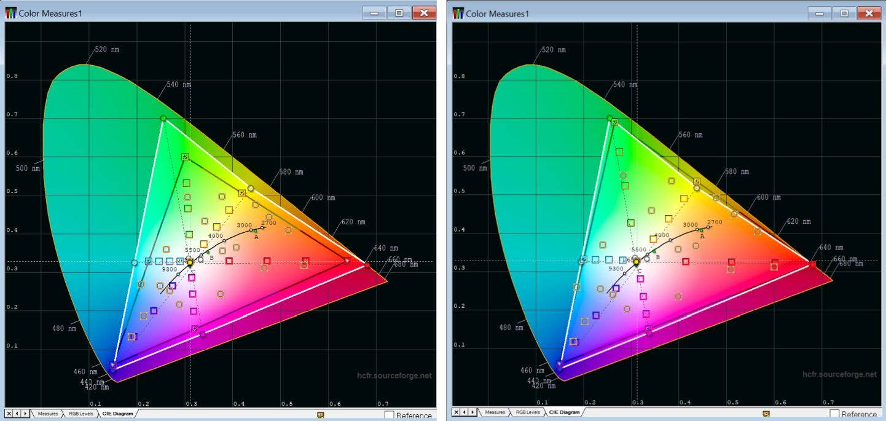The width and height of the screenshot is (886, 421).
Task: Click the HCFR app icon in right window title bar
Action: tap(458, 13)
